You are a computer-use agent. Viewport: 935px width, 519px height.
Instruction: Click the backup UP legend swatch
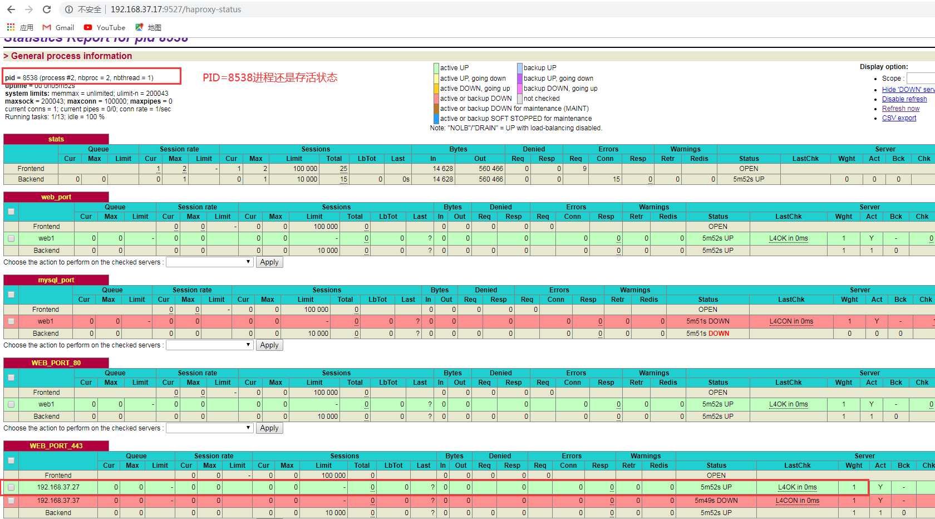pos(520,68)
